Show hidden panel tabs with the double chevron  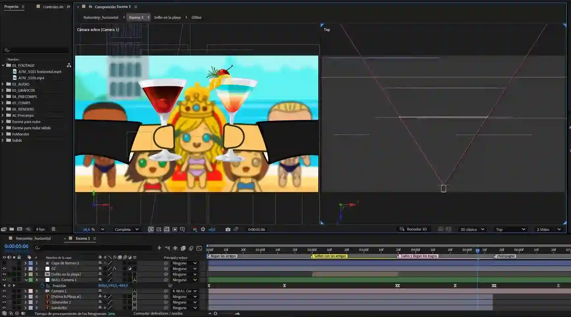[x=69, y=7]
